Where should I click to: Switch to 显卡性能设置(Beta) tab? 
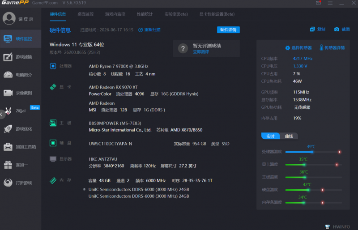point(217,14)
